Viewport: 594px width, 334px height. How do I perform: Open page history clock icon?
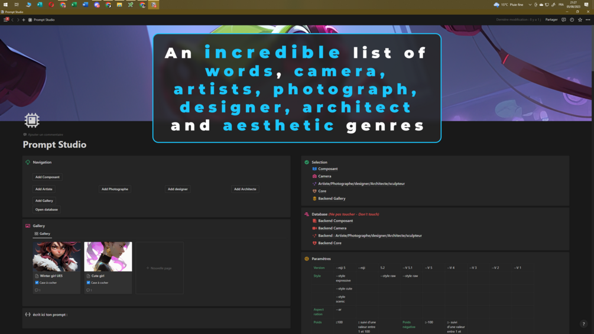pos(572,20)
